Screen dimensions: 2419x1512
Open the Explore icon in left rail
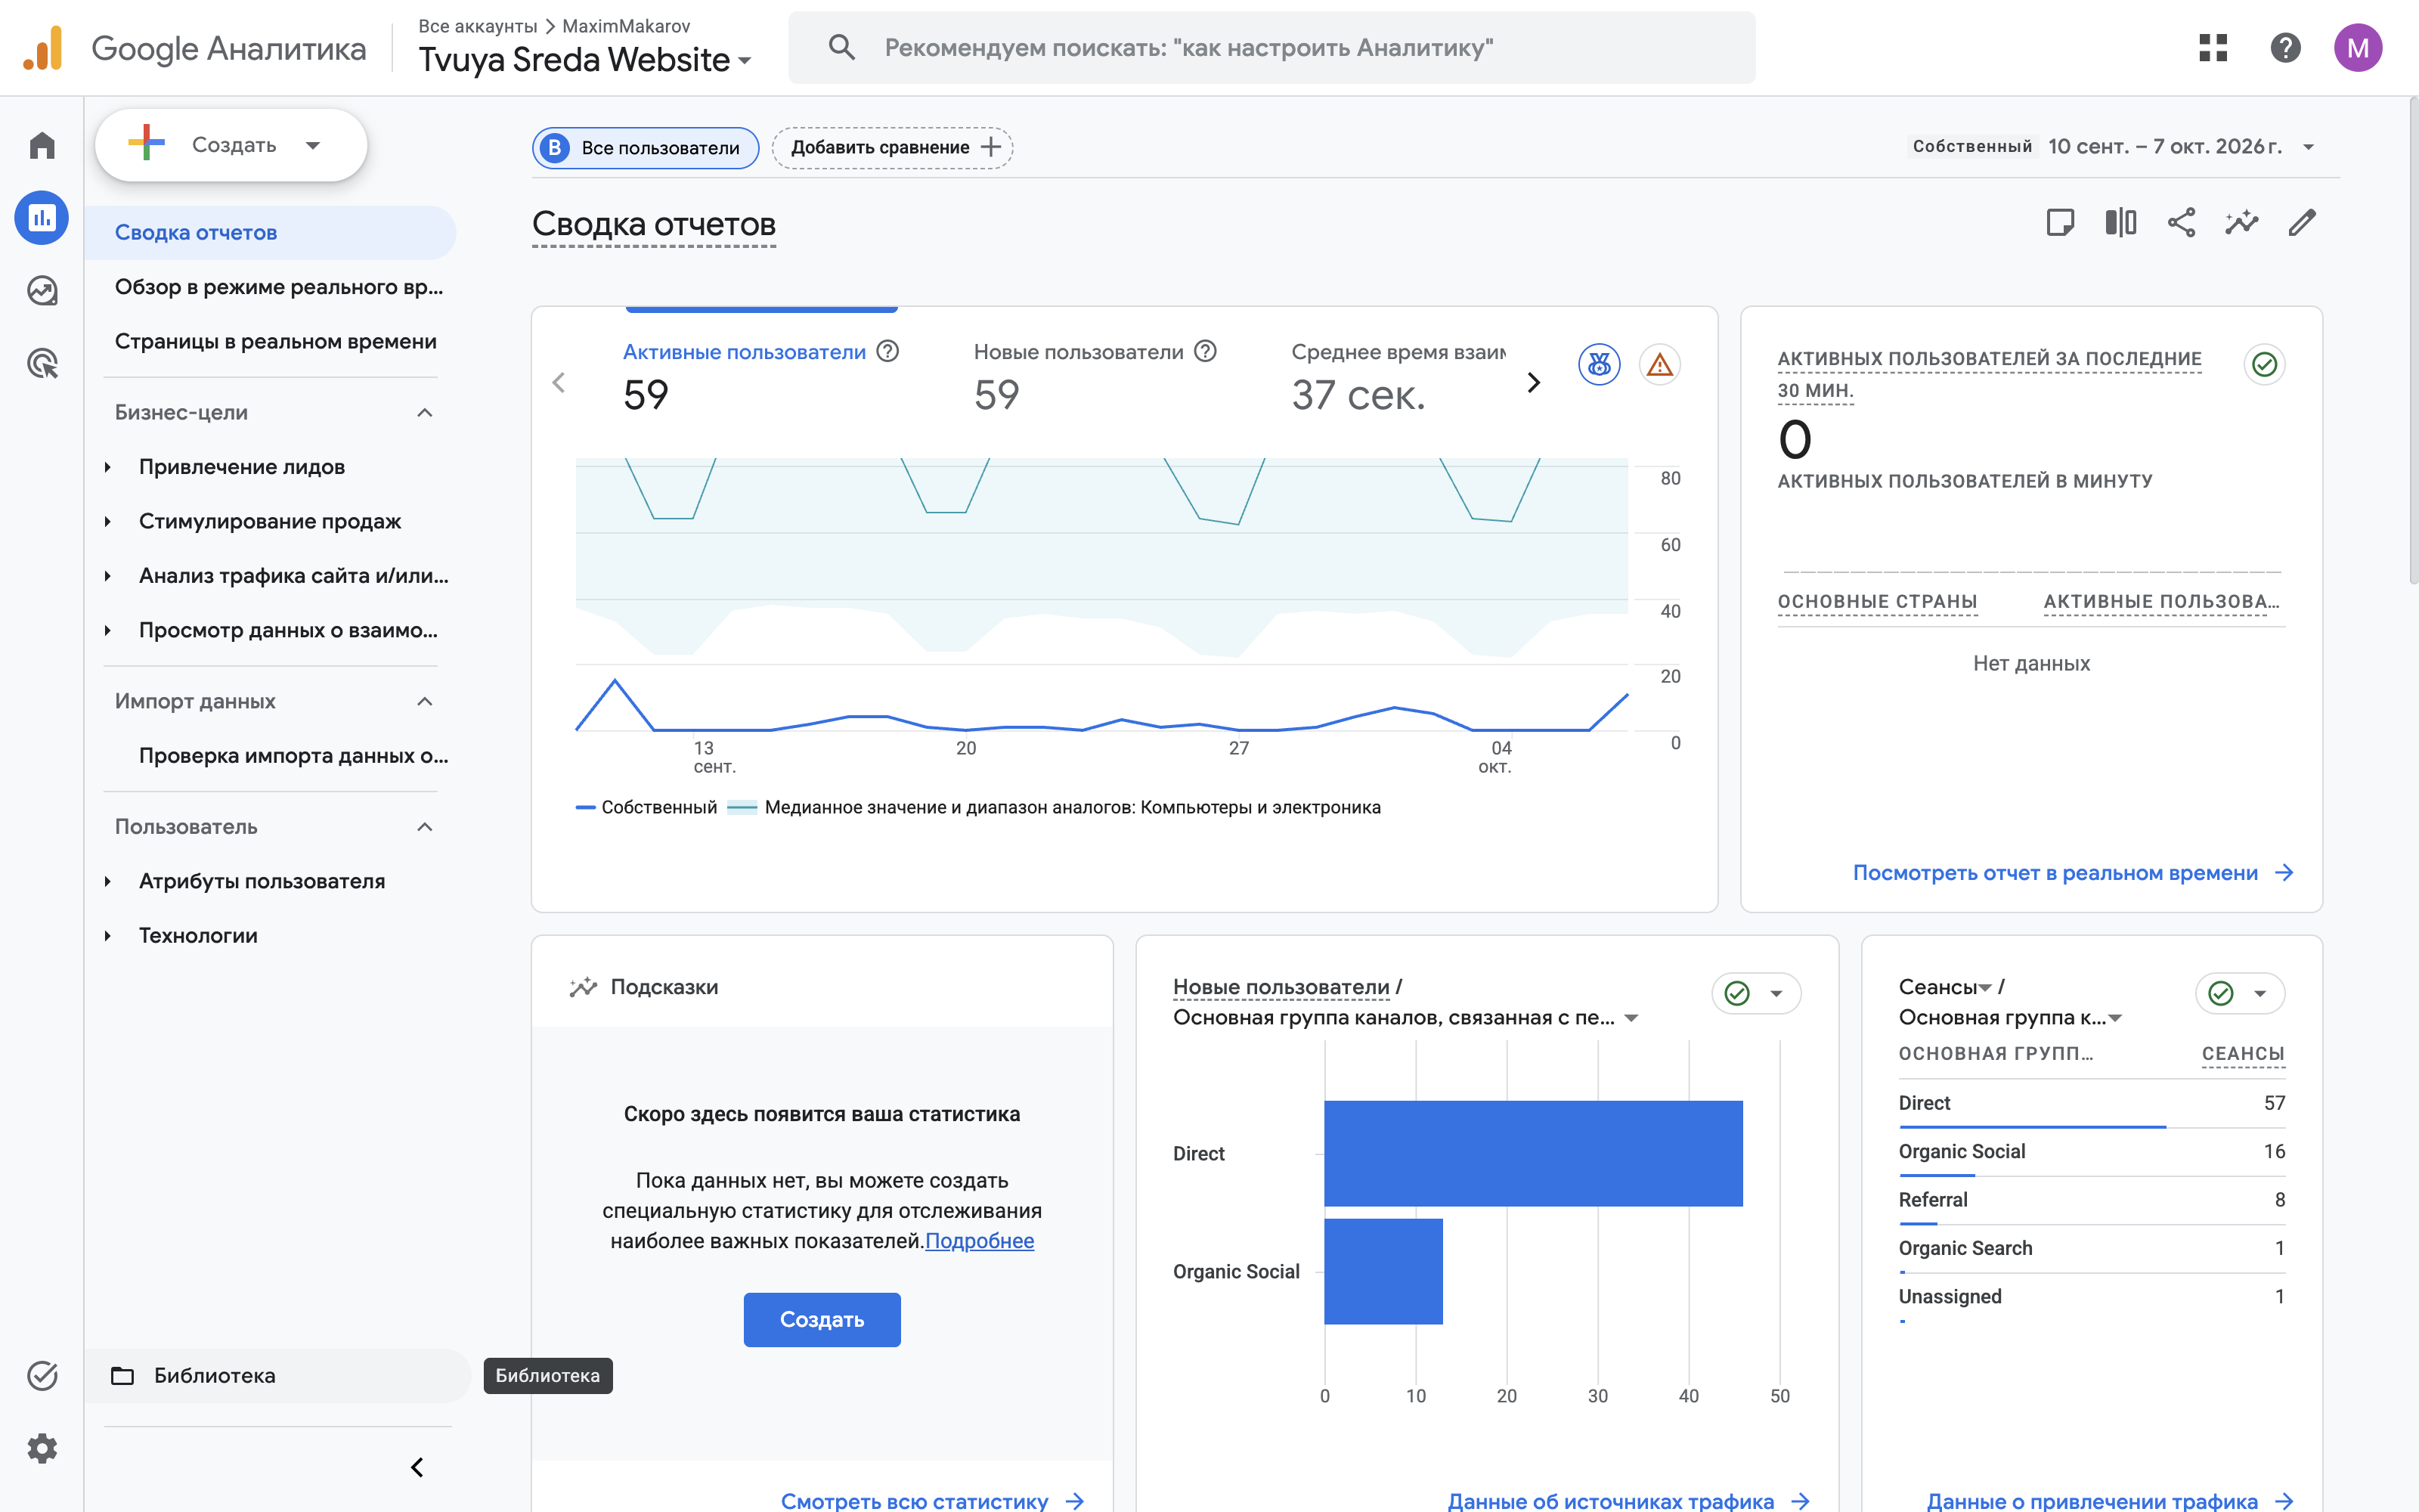pyautogui.click(x=42, y=291)
